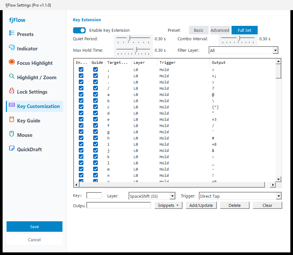Screen dimensions: 293x255
Task: Select the row with output #
Action: click(175, 138)
